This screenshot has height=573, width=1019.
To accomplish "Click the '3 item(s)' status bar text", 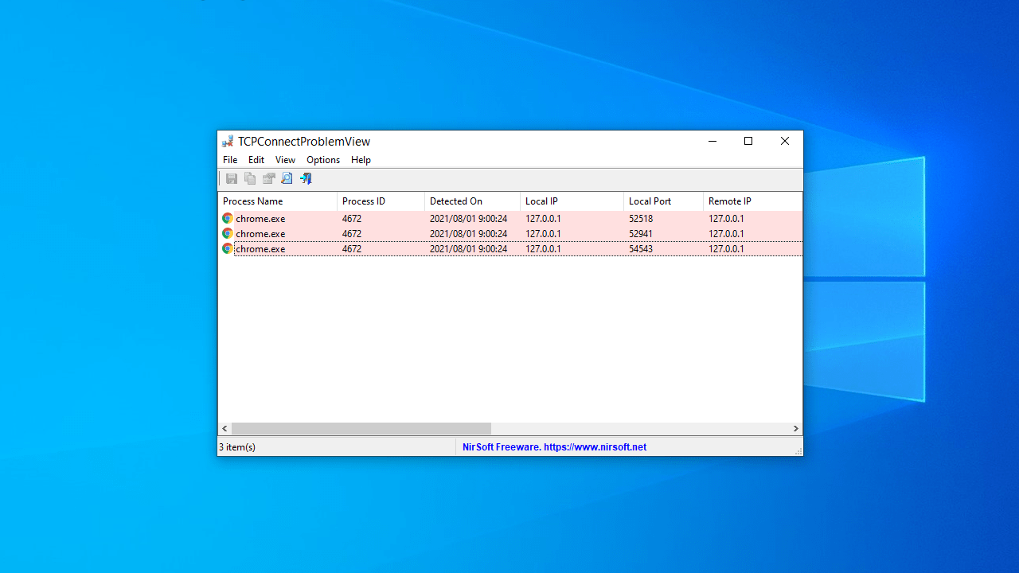I will 237,447.
